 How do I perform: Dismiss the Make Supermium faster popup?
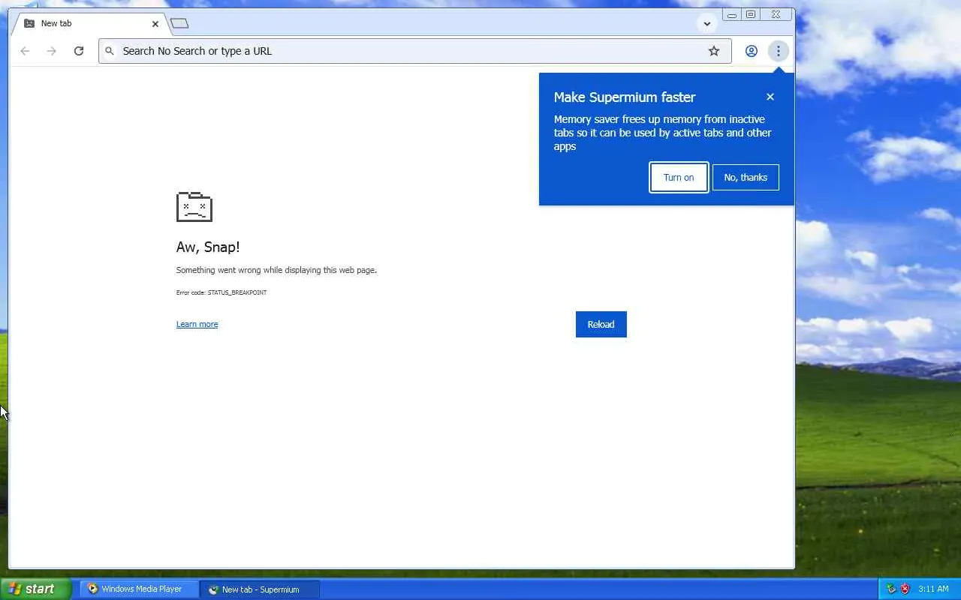coord(770,97)
